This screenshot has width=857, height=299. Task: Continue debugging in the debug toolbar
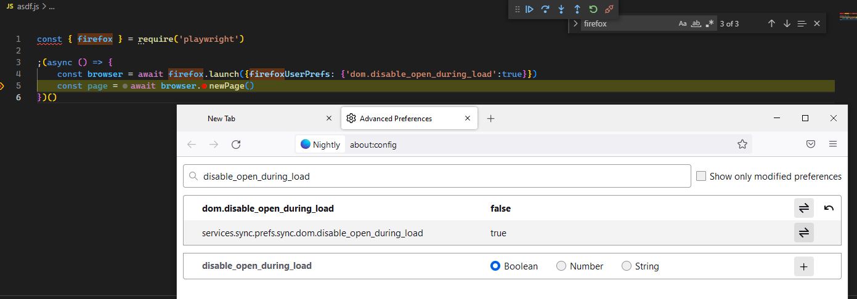[529, 9]
